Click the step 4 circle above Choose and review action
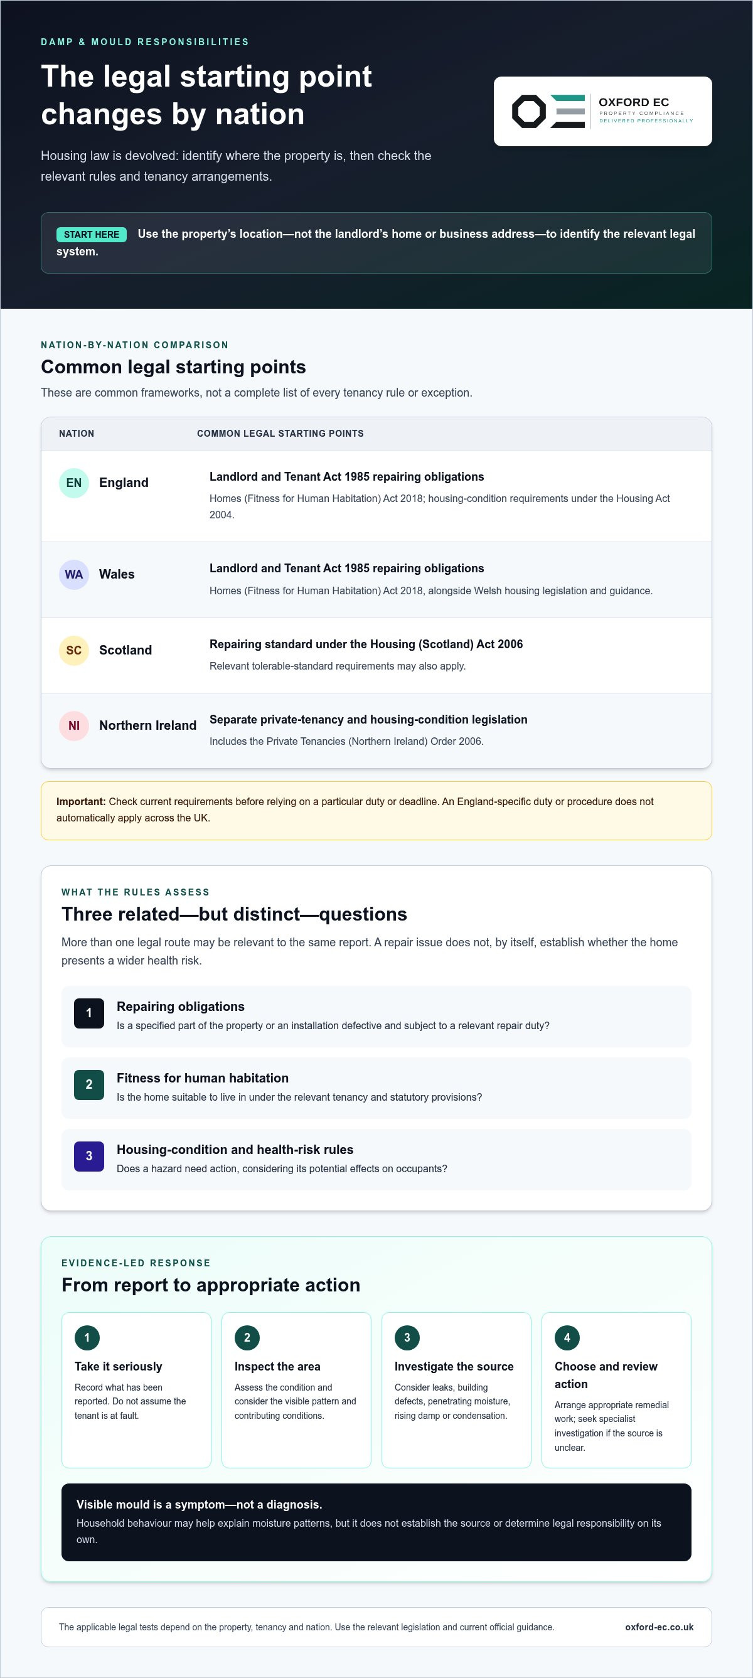This screenshot has height=1678, width=753. click(567, 1337)
